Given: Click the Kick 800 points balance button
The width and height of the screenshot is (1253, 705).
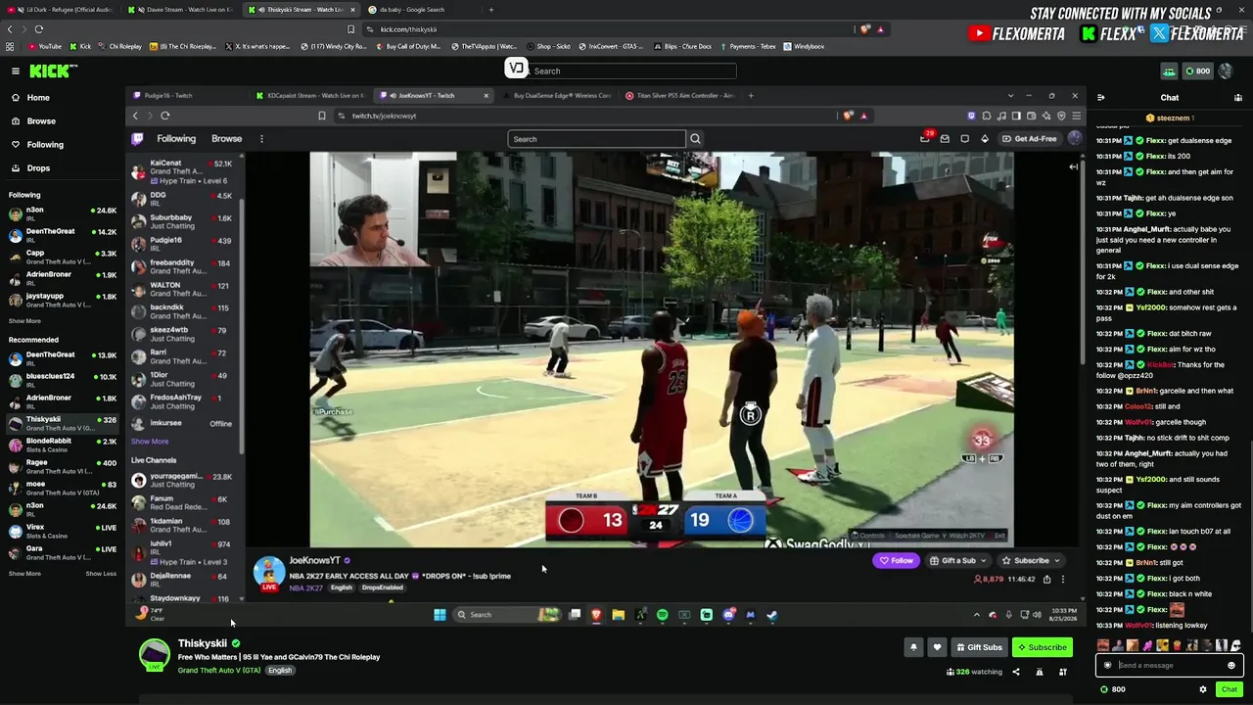Looking at the screenshot, I should (1197, 70).
